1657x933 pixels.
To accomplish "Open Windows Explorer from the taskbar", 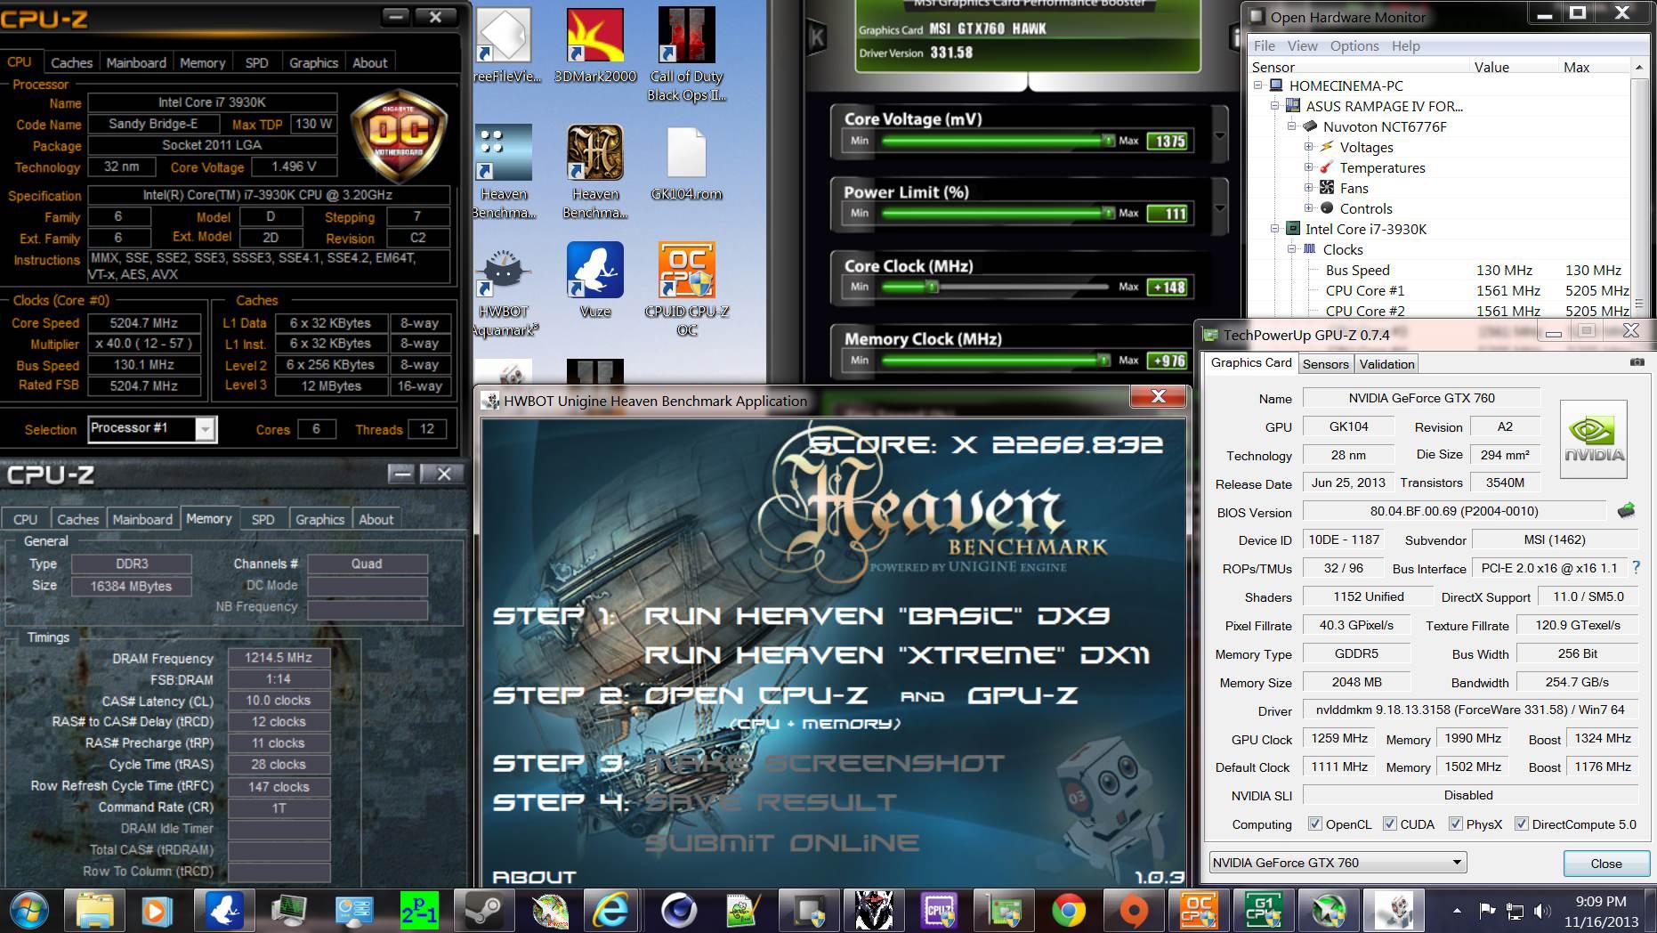I will coord(95,911).
